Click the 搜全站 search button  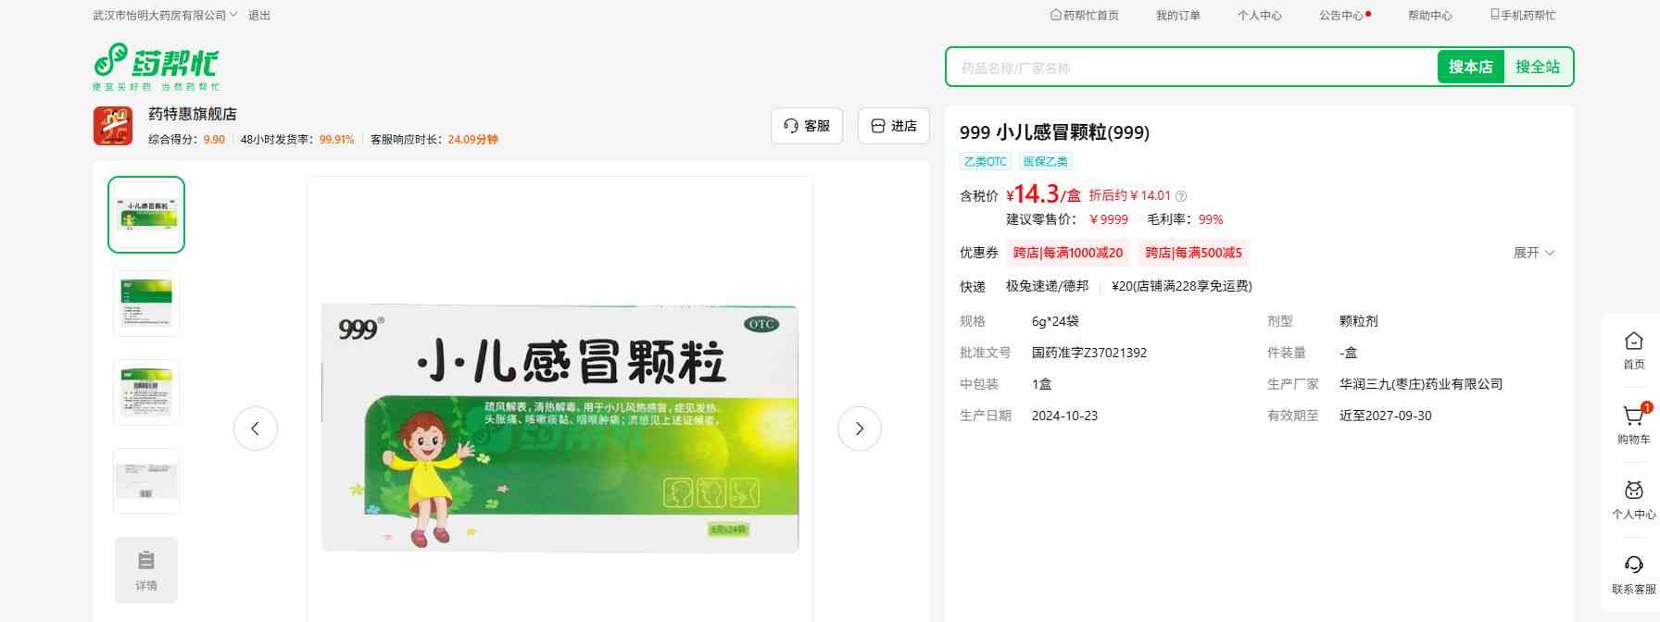1537,67
